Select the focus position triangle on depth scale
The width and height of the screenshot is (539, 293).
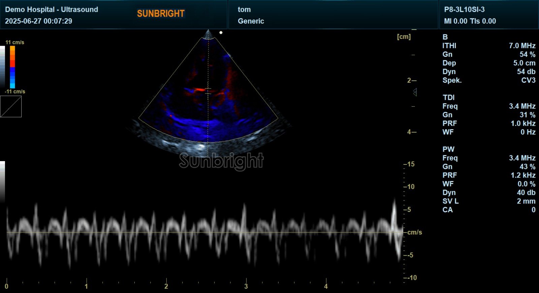coord(415,92)
